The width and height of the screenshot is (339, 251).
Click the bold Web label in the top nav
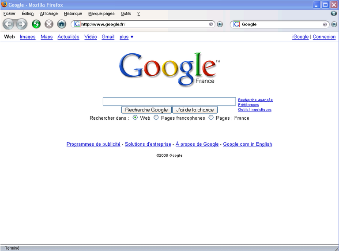pyautogui.click(x=10, y=37)
